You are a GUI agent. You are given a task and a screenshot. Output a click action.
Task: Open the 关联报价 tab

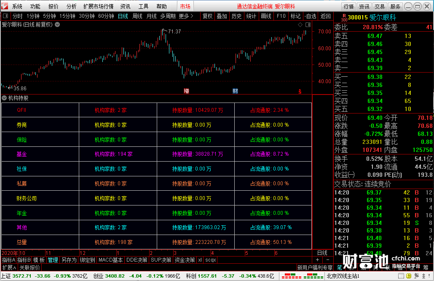[29, 267]
